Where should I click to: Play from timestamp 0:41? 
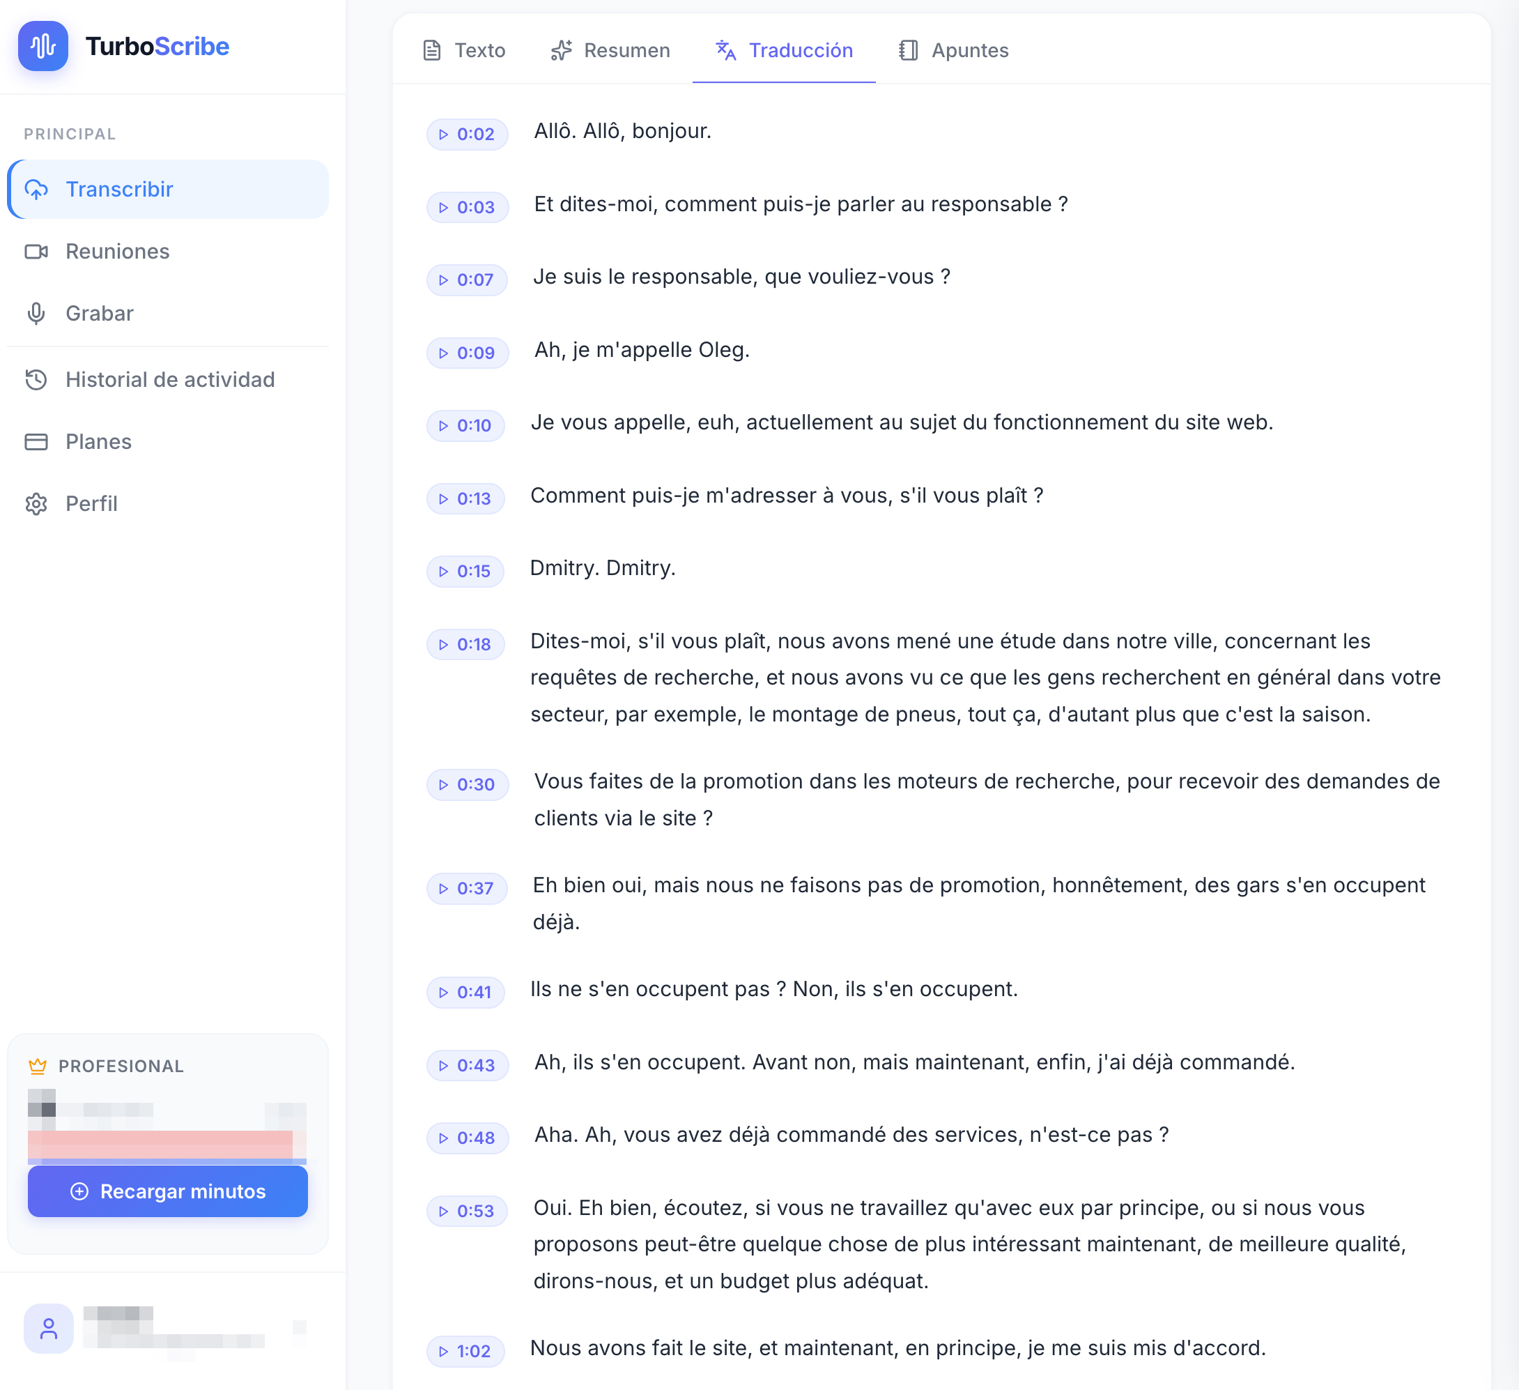(x=465, y=993)
